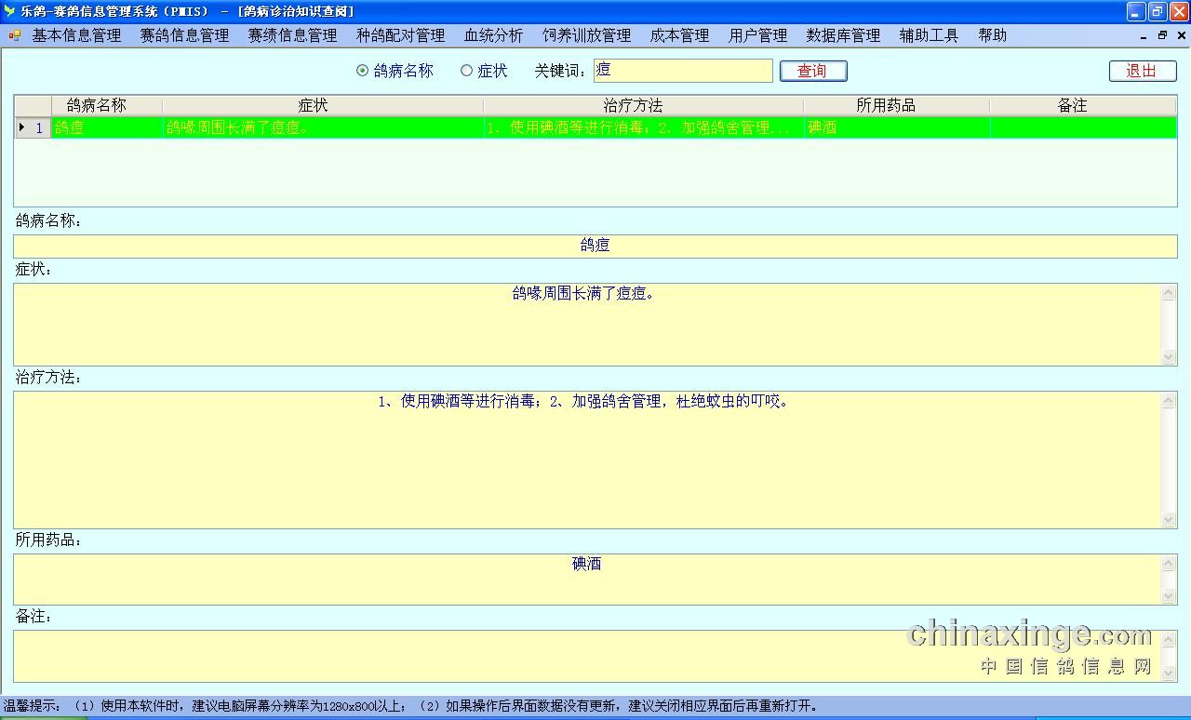This screenshot has height=720, width=1191.
Task: Click the up arrow of the 治疗方法 scrollbar
Action: coord(1170,400)
